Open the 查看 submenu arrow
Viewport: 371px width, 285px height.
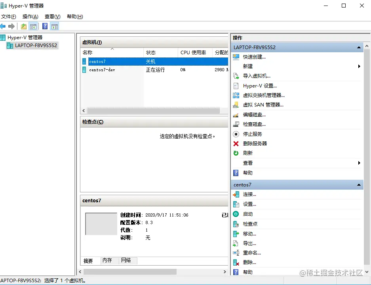360,163
